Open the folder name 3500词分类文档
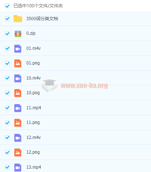The image size is (151, 172). pyautogui.click(x=42, y=19)
